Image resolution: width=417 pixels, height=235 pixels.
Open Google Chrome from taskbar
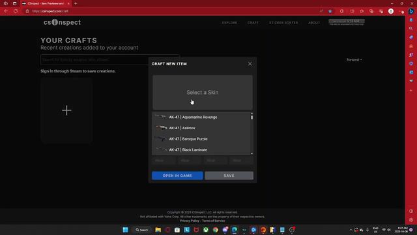pyautogui.click(x=216, y=230)
